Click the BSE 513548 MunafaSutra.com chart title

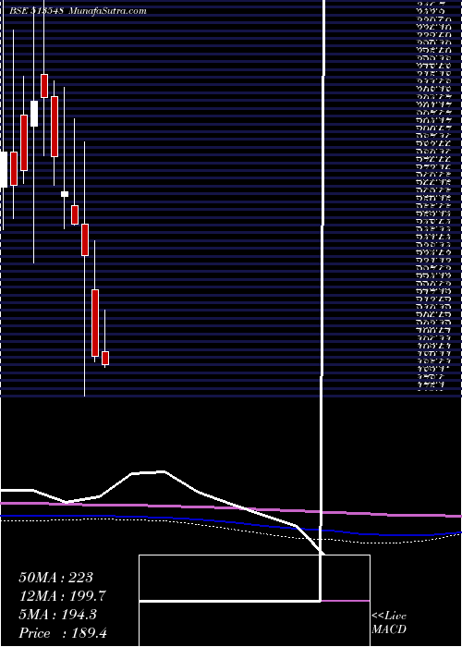click(x=78, y=11)
